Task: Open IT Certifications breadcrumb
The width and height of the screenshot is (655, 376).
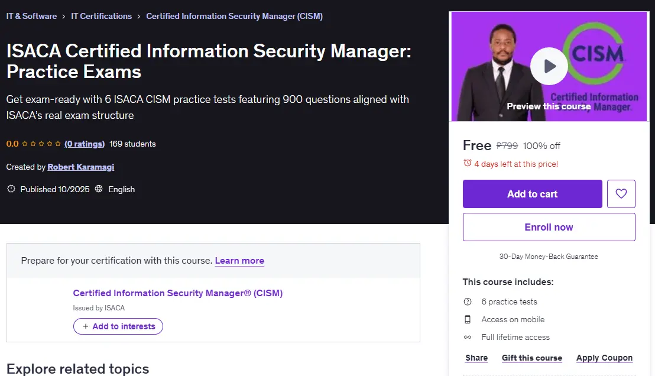Action: 101,17
